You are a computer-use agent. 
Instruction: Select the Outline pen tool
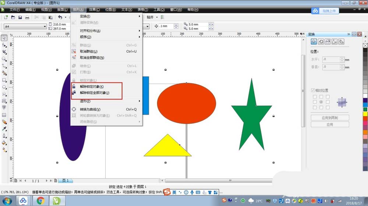4,136
